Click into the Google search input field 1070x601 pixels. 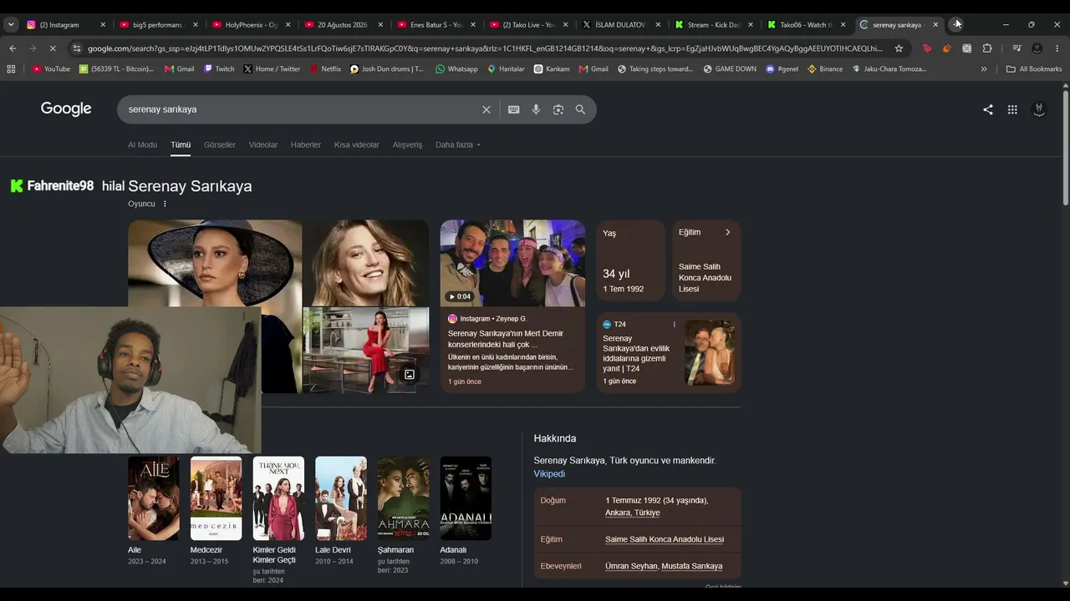click(301, 109)
